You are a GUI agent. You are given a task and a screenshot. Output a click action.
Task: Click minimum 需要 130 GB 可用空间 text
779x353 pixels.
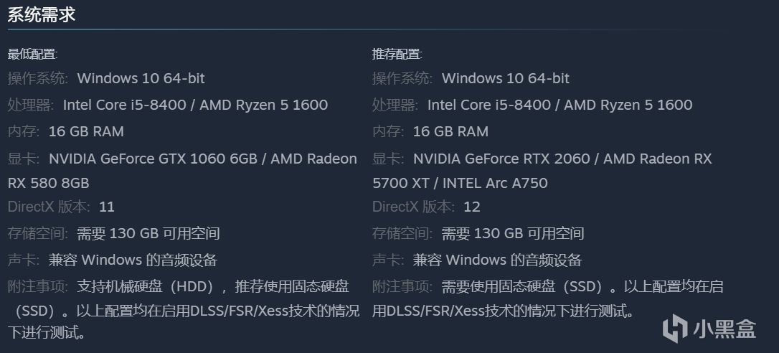point(148,233)
